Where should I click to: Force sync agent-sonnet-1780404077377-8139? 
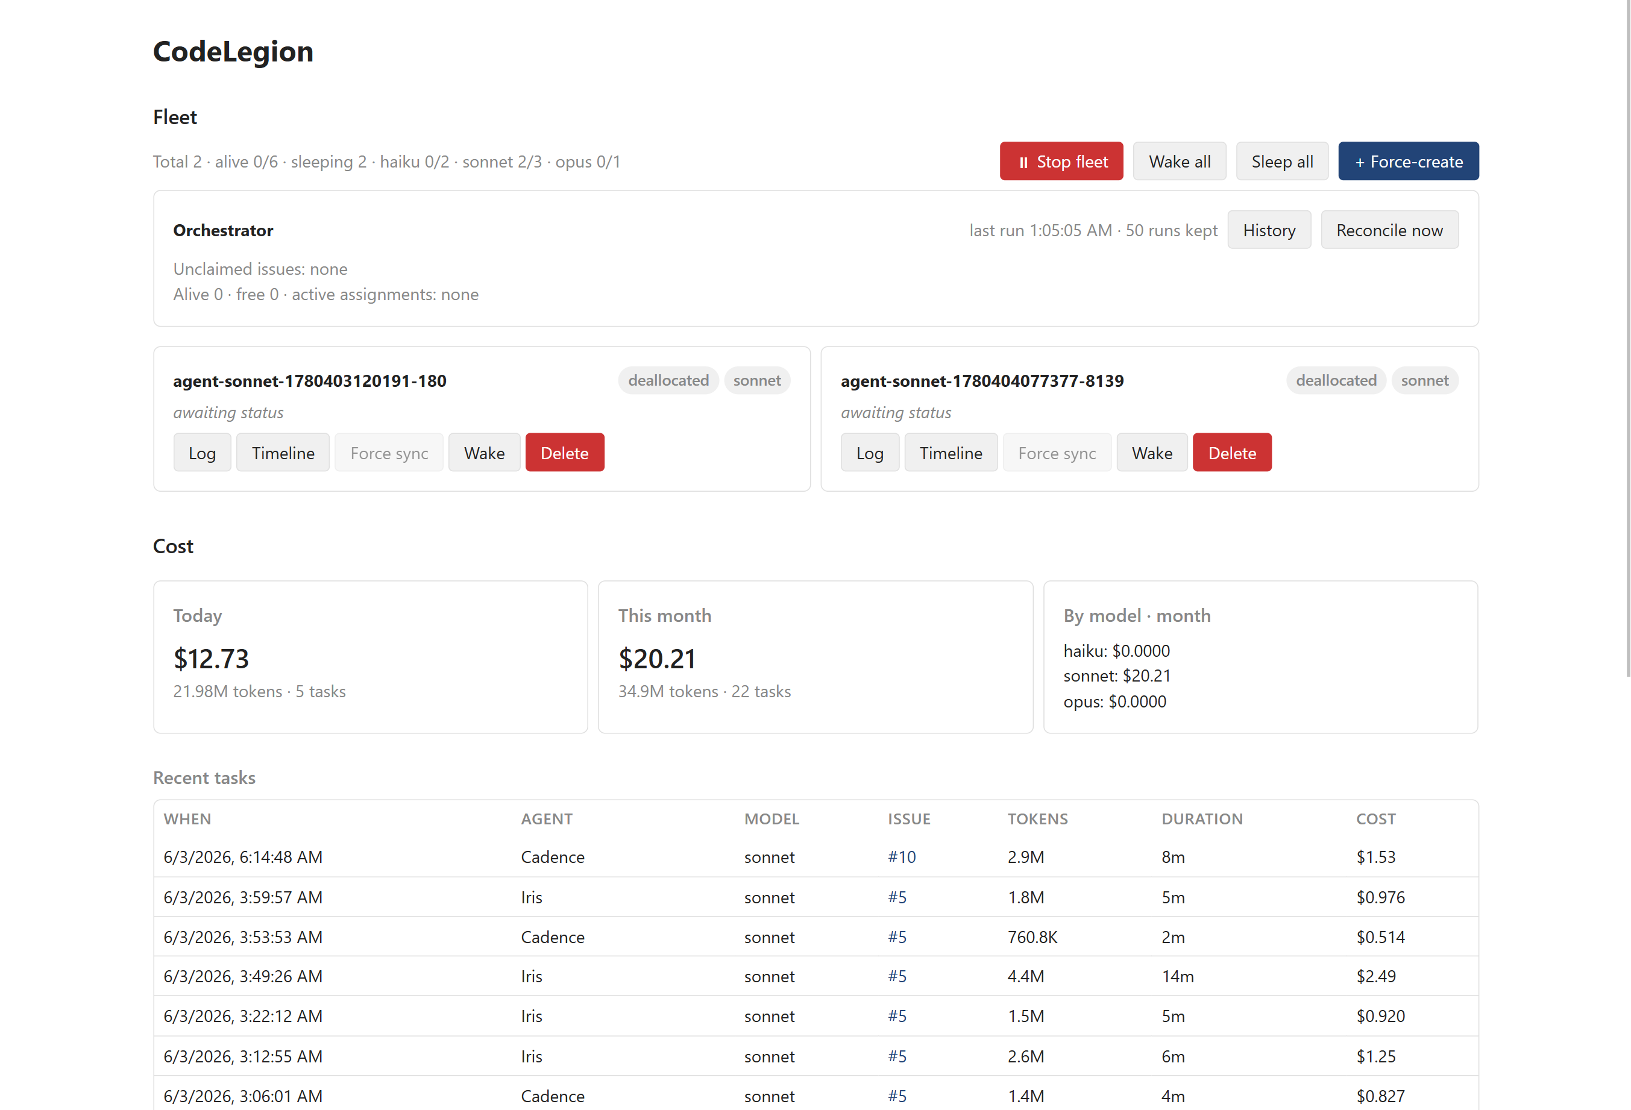pyautogui.click(x=1057, y=453)
